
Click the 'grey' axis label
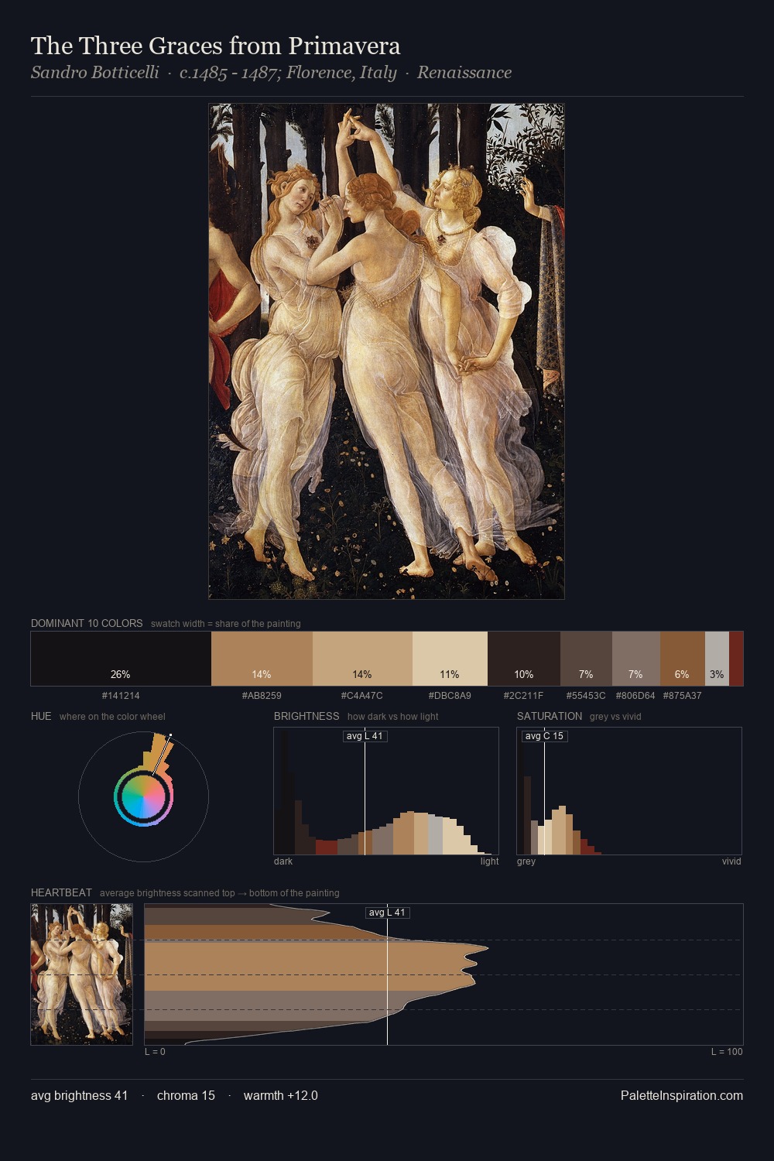click(526, 861)
